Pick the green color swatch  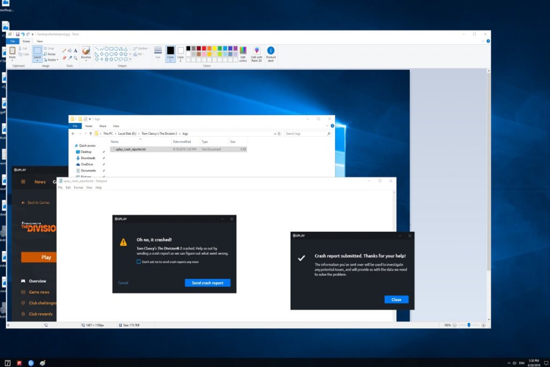220,48
